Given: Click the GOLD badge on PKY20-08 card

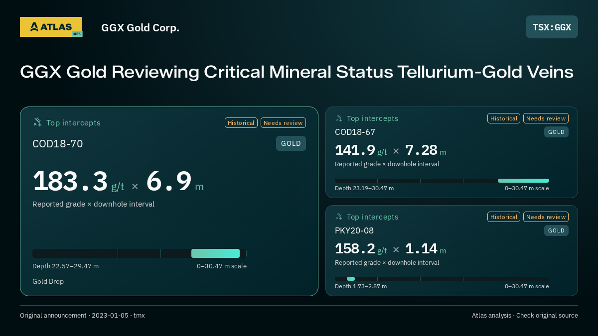Looking at the screenshot, I should (x=556, y=230).
